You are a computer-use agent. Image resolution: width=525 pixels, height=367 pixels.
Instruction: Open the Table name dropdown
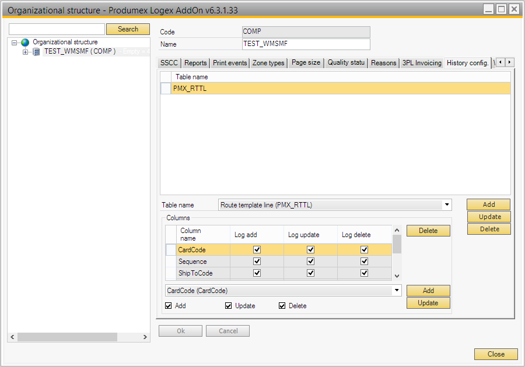447,205
